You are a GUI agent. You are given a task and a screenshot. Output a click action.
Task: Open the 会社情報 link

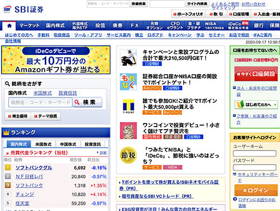pyautogui.click(x=13, y=41)
